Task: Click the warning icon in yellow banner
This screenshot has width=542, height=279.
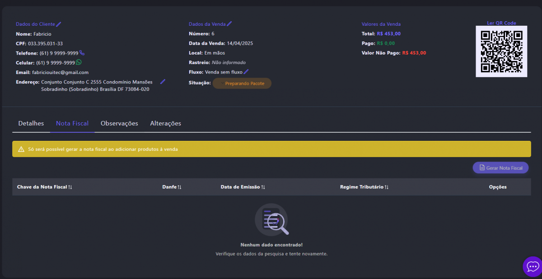Action: [x=21, y=149]
